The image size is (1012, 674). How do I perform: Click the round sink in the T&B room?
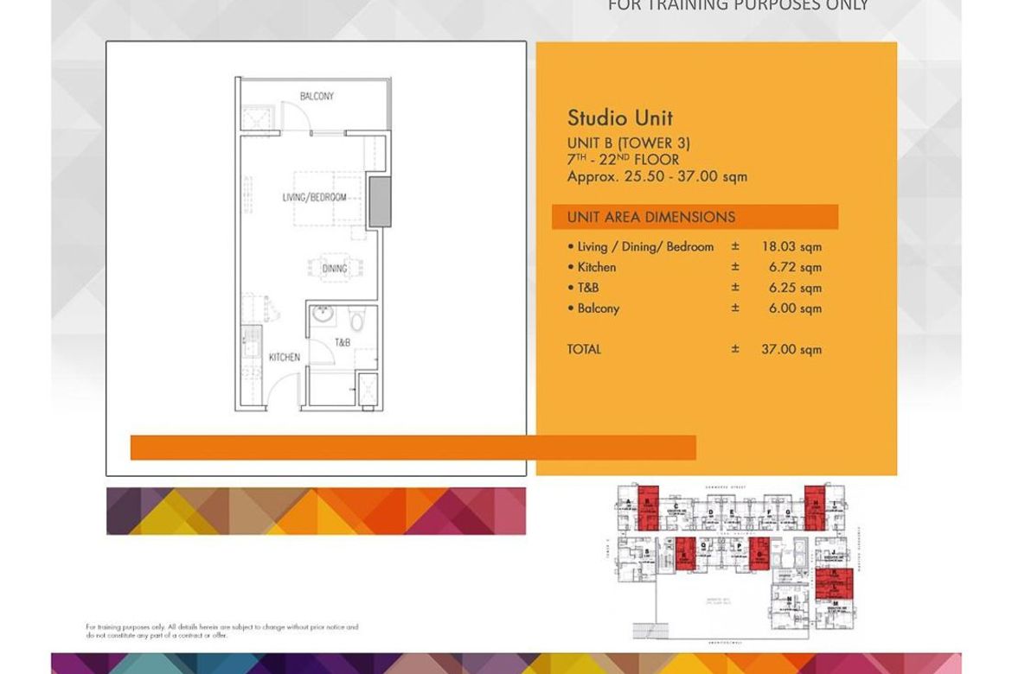pos(323,315)
